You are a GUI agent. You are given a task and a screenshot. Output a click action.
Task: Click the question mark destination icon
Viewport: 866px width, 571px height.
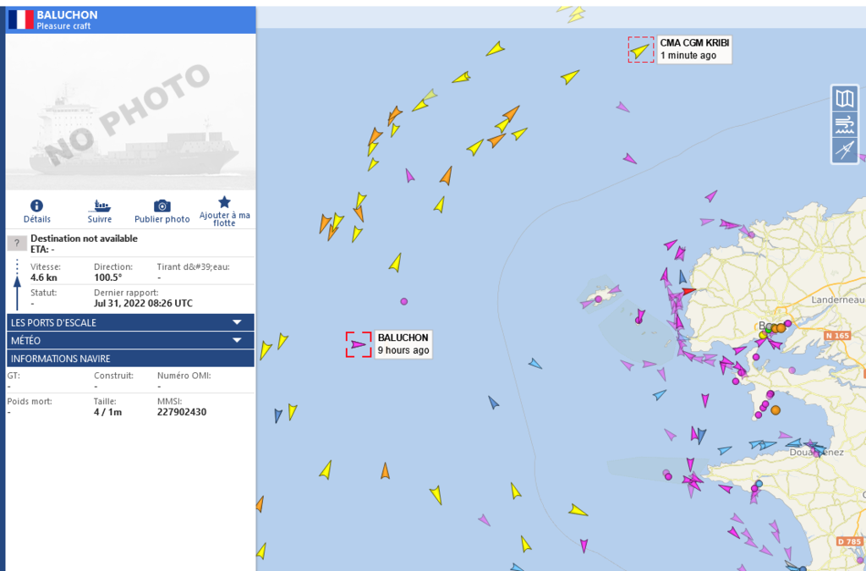coord(17,243)
